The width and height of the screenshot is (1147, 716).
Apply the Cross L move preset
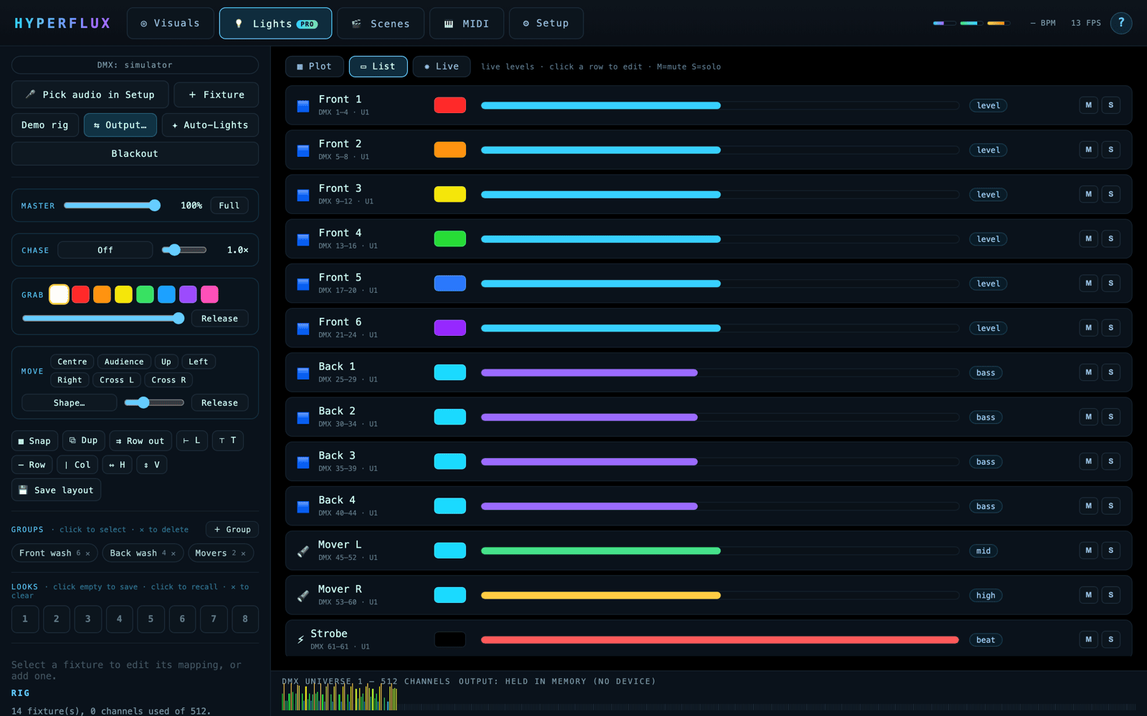116,380
